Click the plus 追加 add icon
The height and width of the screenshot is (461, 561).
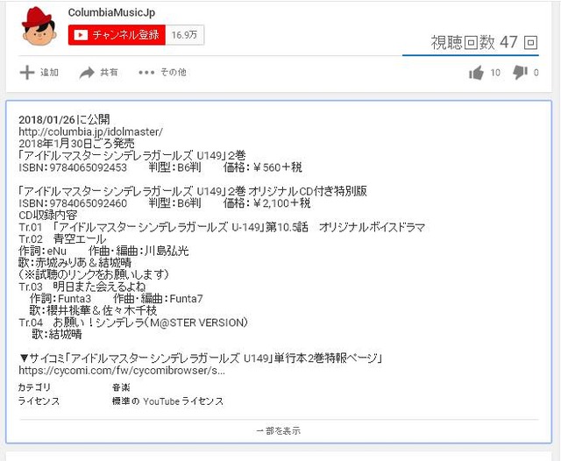27,73
